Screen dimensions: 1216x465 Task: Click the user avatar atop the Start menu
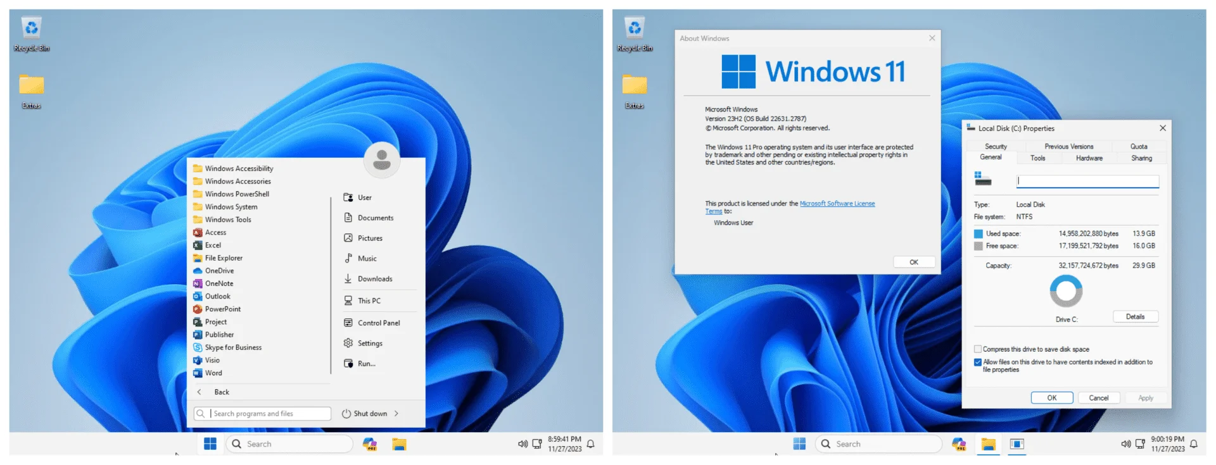click(381, 159)
